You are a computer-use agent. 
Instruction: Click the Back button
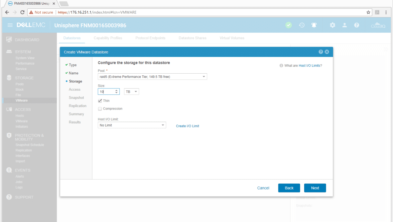(289, 188)
